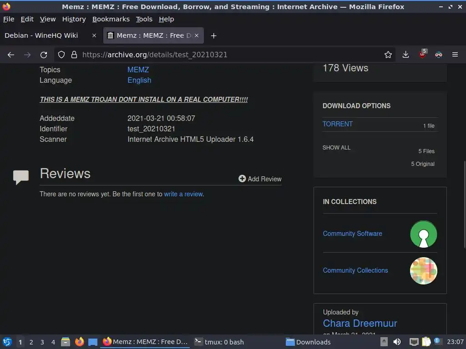Open the uBlock Origin extension icon
This screenshot has height=349, width=466.
[x=422, y=55]
